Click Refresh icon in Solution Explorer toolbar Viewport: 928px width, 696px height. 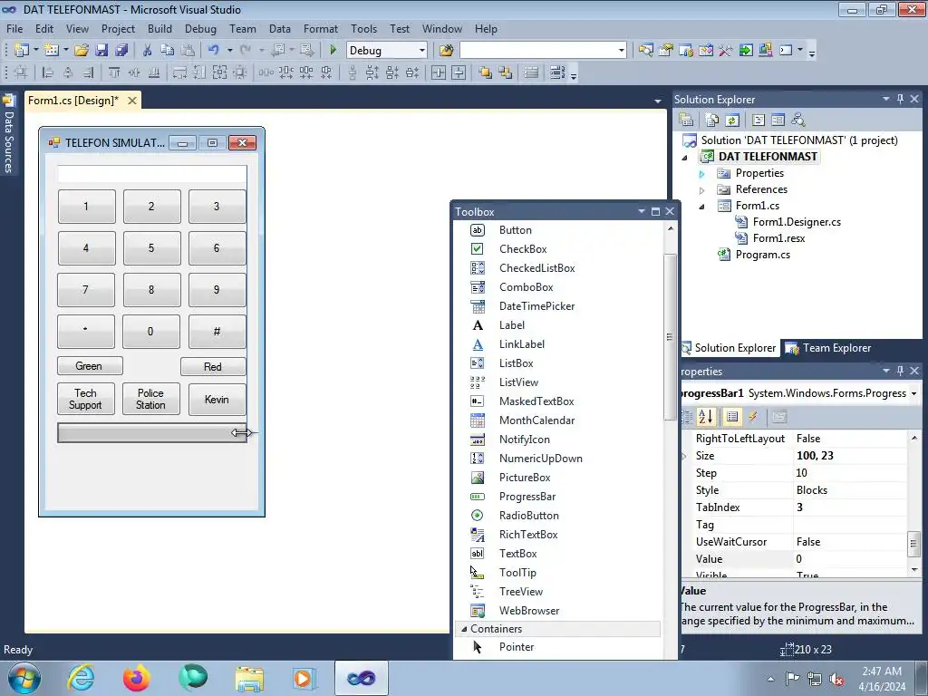coord(732,121)
